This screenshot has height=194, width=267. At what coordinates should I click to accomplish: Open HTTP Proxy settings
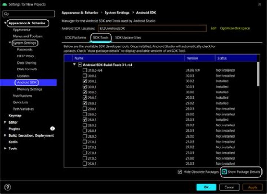point(26,56)
